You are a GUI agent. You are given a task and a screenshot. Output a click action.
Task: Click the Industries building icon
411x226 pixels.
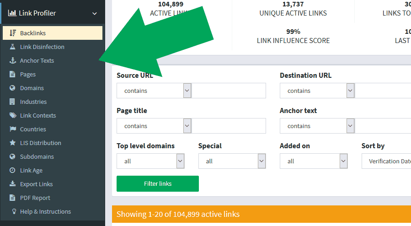tap(12, 102)
